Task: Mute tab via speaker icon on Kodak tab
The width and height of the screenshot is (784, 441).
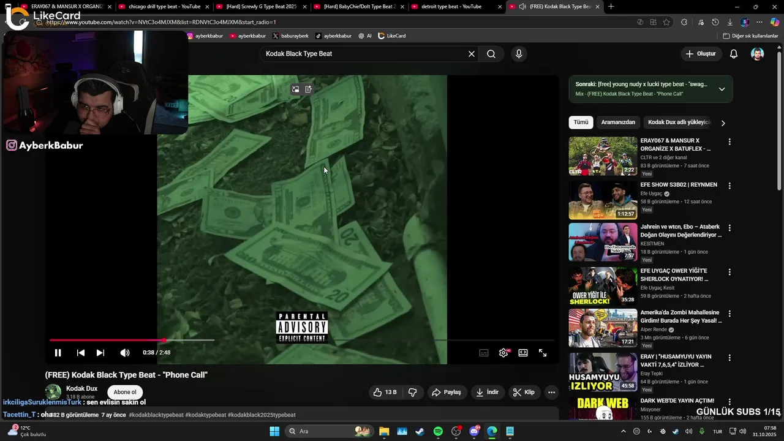Action: [522, 7]
